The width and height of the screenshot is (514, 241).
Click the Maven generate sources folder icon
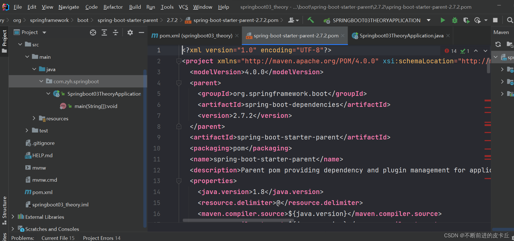(x=510, y=44)
